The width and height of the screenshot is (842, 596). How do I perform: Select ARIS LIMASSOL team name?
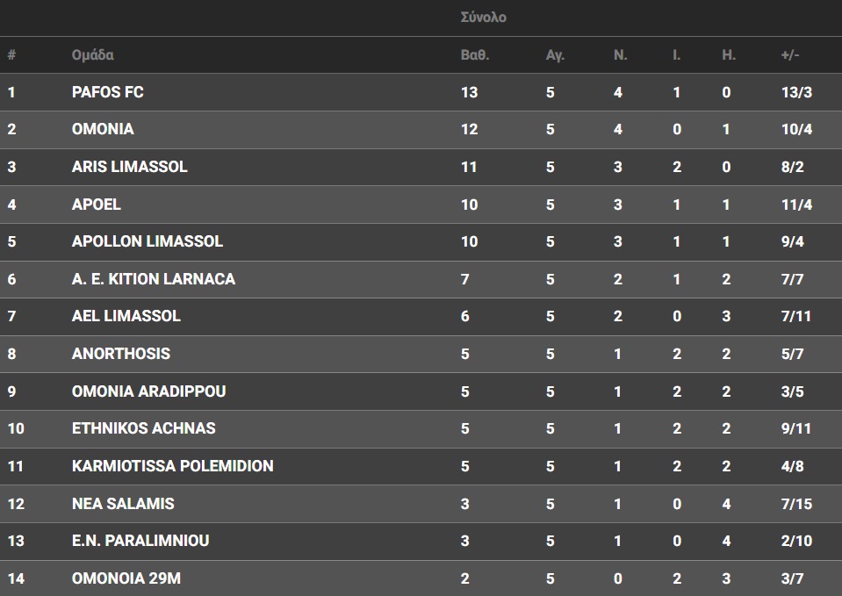coord(129,167)
